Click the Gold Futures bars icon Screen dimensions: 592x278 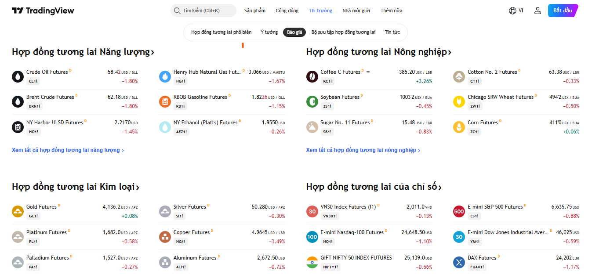pyautogui.click(x=18, y=212)
